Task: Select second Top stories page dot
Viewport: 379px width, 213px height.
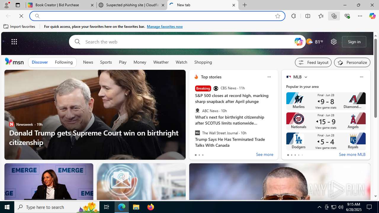Action: click(x=199, y=155)
